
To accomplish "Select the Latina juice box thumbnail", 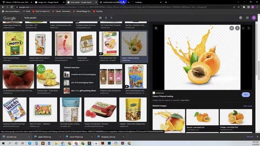I will (40, 44).
